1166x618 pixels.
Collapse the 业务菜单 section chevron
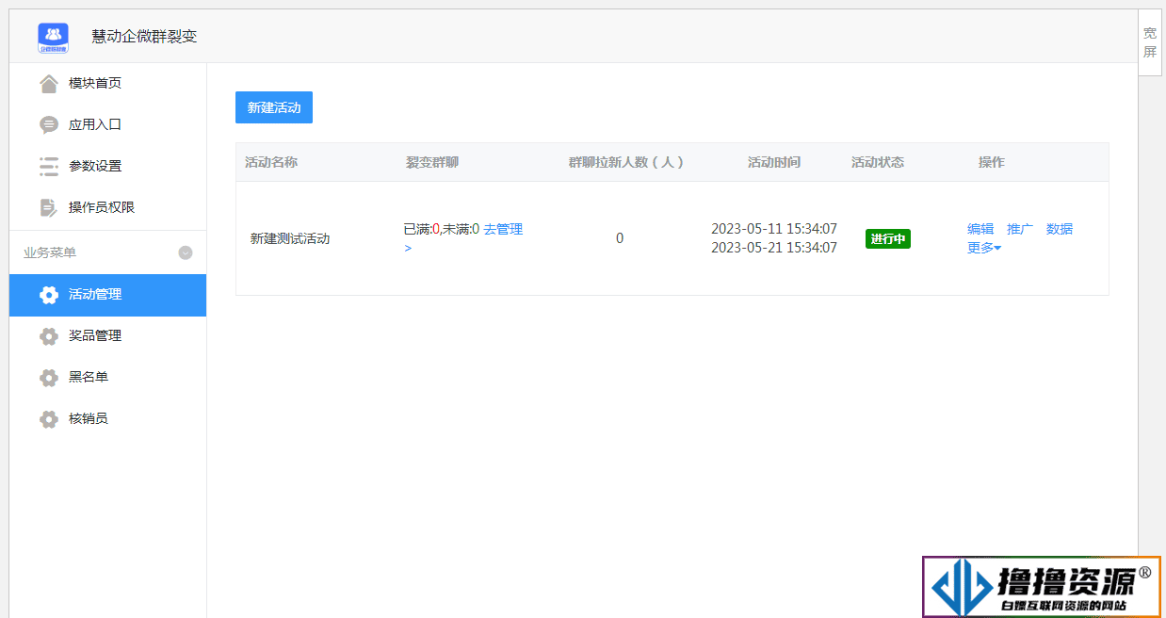186,252
